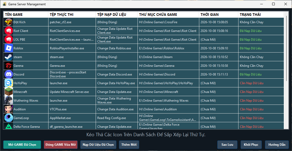Click H:\Online Games\Audition folder cell
Viewport: 292px width, 151px height.
tap(168, 109)
